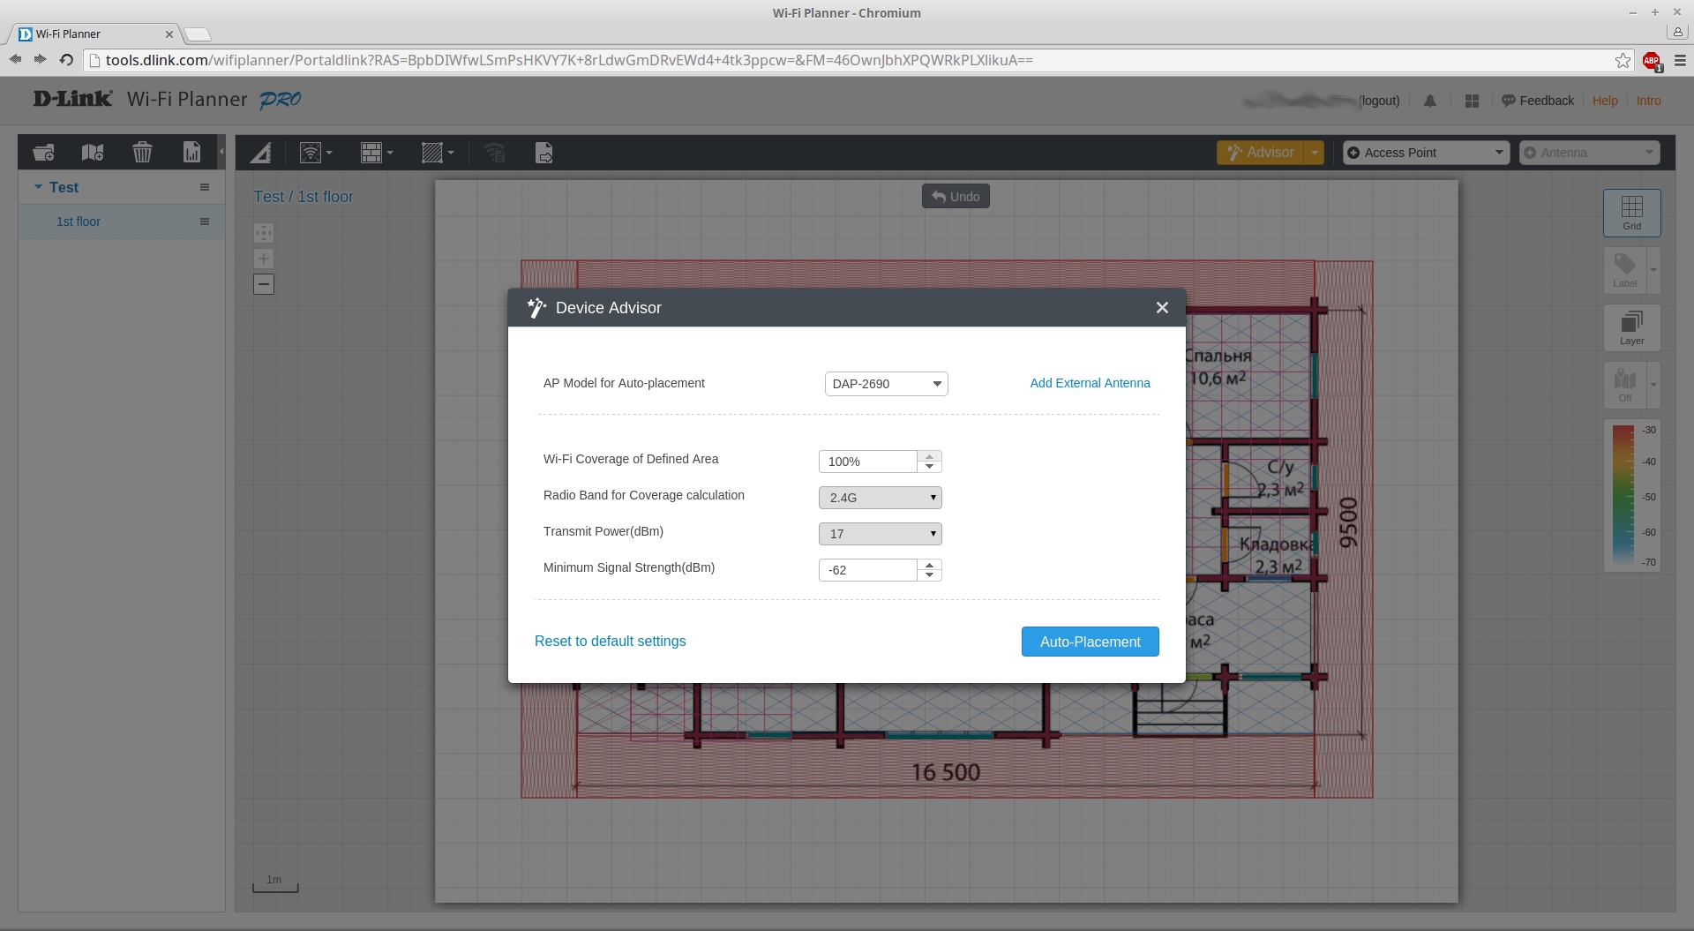1694x931 pixels.
Task: Click the signal strength color scale
Action: tap(1623, 496)
